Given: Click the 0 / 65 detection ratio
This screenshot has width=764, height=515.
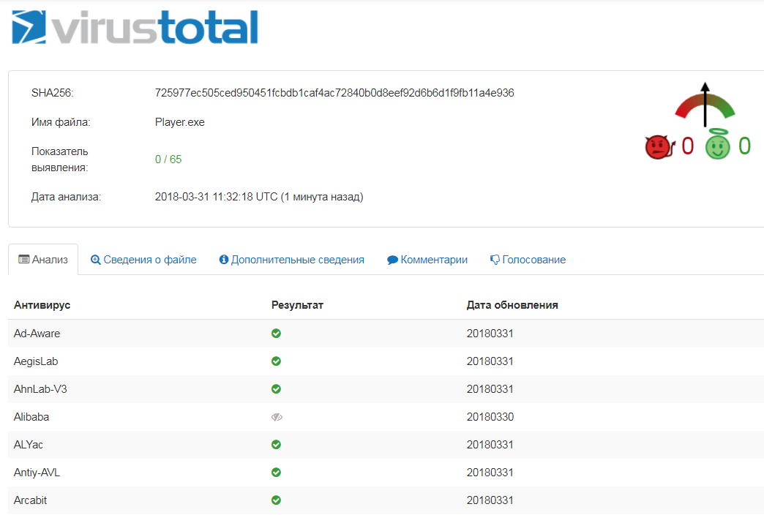Looking at the screenshot, I should point(168,159).
